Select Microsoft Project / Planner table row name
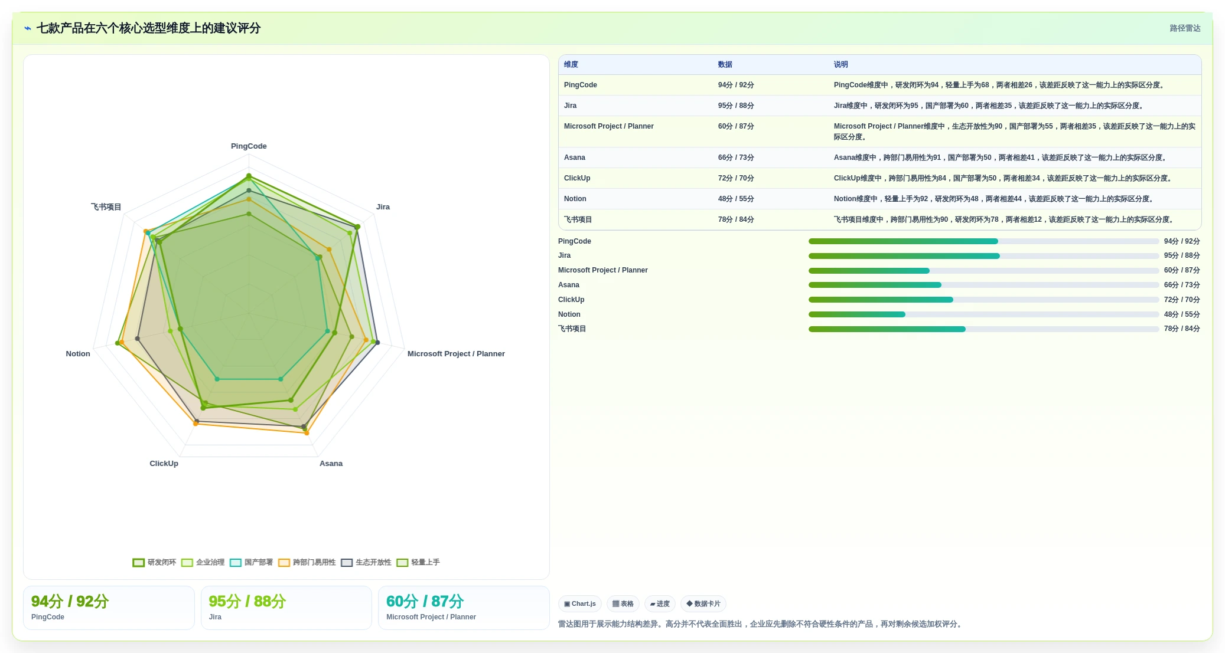The width and height of the screenshot is (1225, 653). click(609, 126)
